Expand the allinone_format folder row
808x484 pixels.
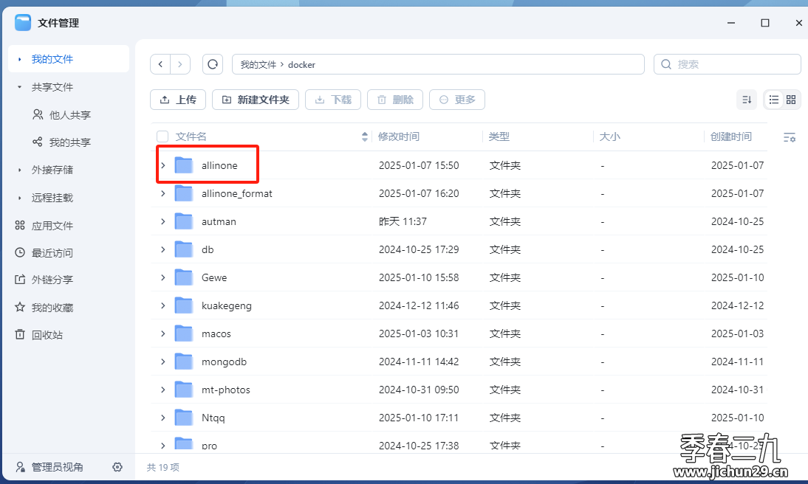[162, 193]
